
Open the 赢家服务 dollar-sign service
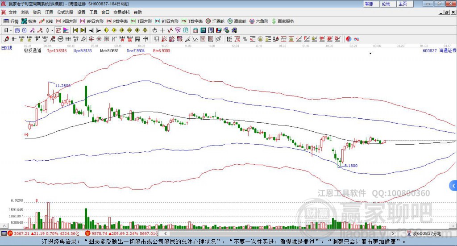[x=283, y=21]
